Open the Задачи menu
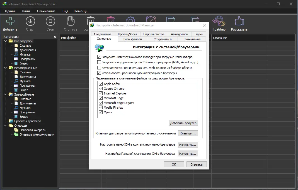This screenshot has height=190, width=298. [9, 11]
